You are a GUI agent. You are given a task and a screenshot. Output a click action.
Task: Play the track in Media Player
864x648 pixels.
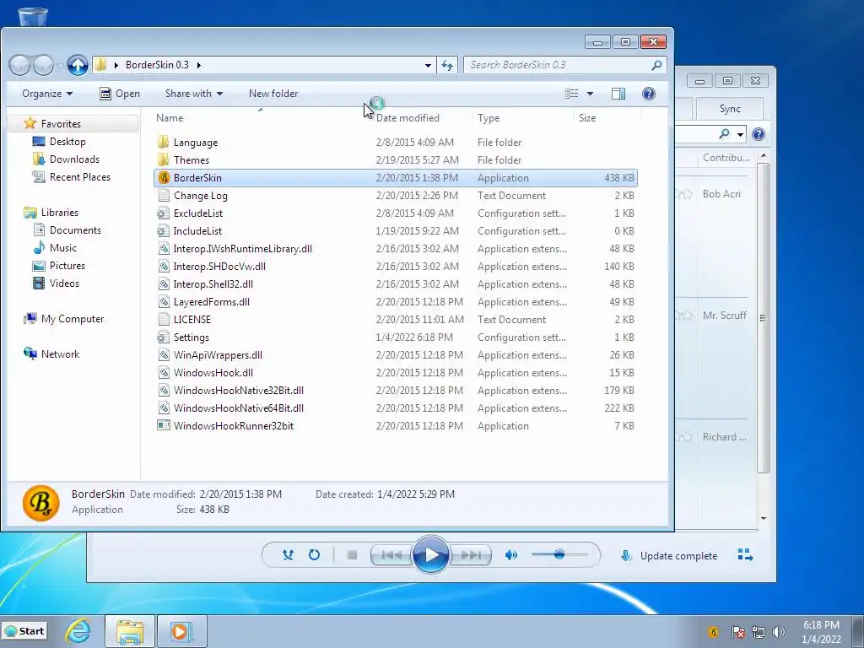coord(430,555)
